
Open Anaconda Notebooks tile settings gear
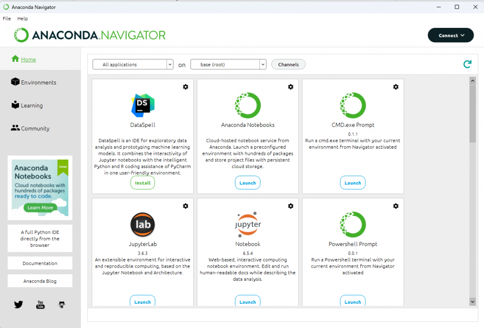(291, 87)
